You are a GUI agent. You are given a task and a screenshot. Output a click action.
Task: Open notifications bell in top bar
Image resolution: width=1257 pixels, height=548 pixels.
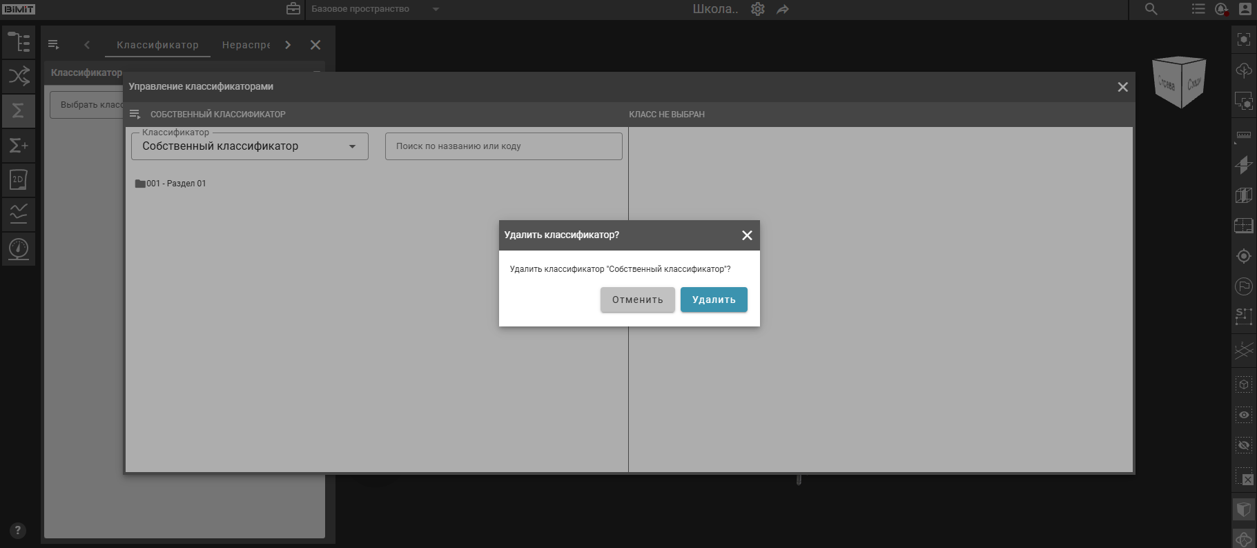click(x=1221, y=9)
